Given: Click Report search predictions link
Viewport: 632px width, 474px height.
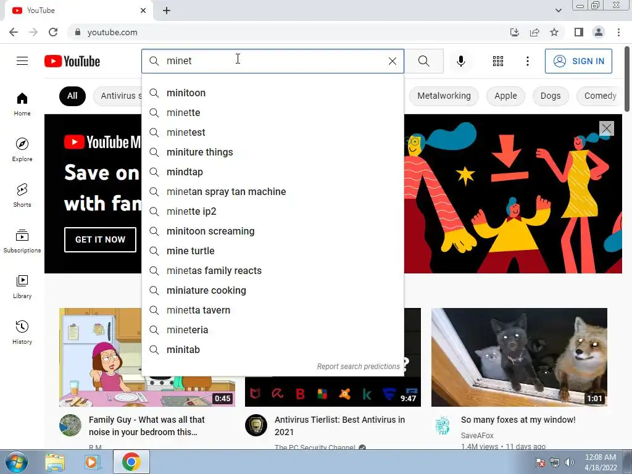Looking at the screenshot, I should coord(358,367).
